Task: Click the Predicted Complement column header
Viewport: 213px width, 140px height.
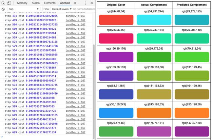Action: pos(192,5)
